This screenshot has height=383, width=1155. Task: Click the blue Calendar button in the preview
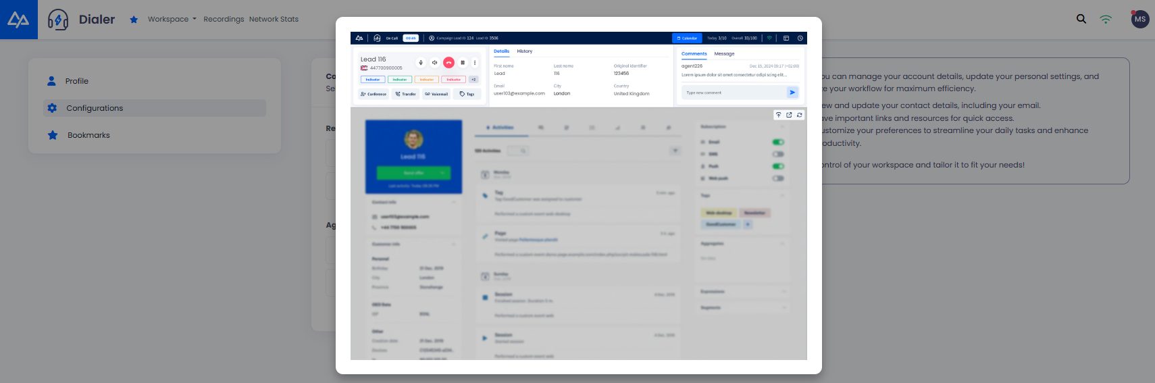tap(687, 39)
